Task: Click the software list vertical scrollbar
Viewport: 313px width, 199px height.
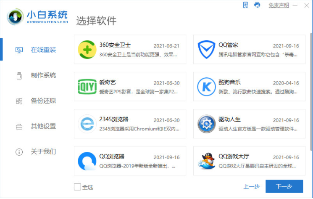Action: (x=311, y=92)
